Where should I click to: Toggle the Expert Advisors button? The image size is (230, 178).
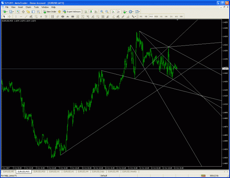click(x=72, y=12)
